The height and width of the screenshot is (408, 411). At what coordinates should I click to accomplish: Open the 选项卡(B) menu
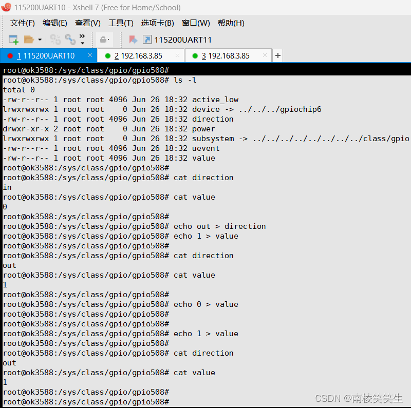pos(157,23)
